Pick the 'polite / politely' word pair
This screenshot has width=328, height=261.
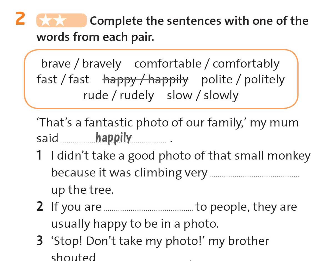[243, 80]
